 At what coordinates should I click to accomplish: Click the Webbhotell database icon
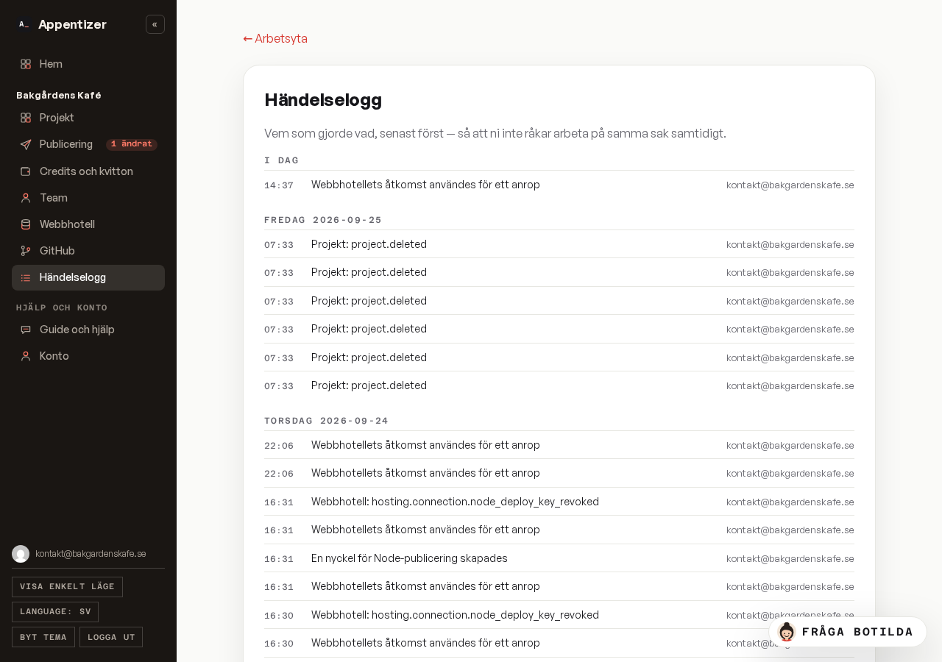[26, 224]
